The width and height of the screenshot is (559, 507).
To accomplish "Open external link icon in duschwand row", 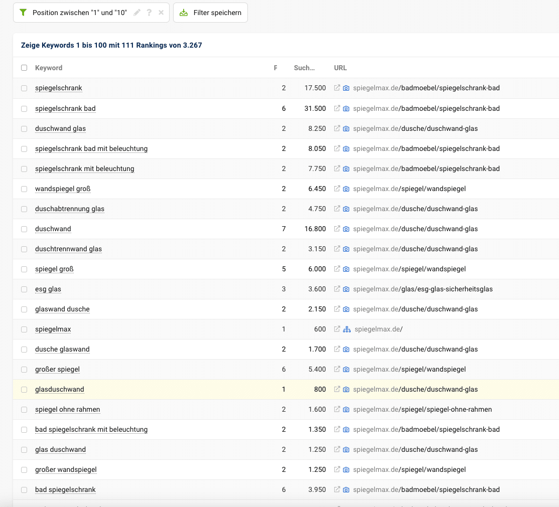I will 337,228.
